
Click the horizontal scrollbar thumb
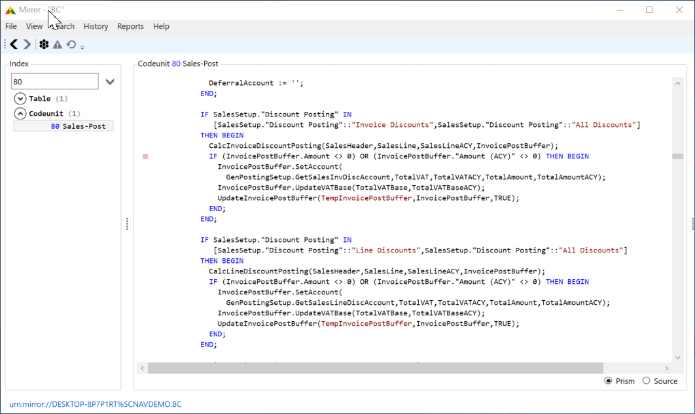(x=376, y=368)
